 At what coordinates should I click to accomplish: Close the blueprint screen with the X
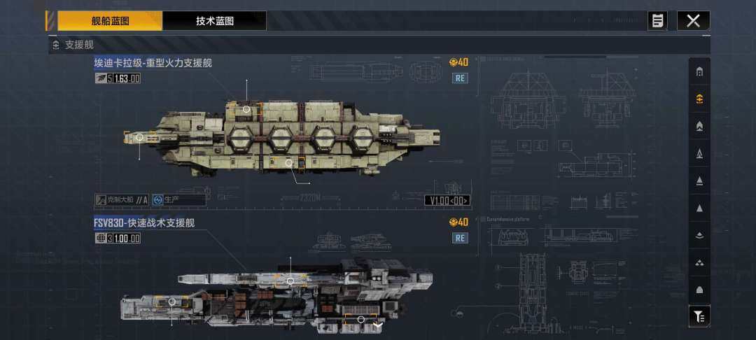[693, 21]
